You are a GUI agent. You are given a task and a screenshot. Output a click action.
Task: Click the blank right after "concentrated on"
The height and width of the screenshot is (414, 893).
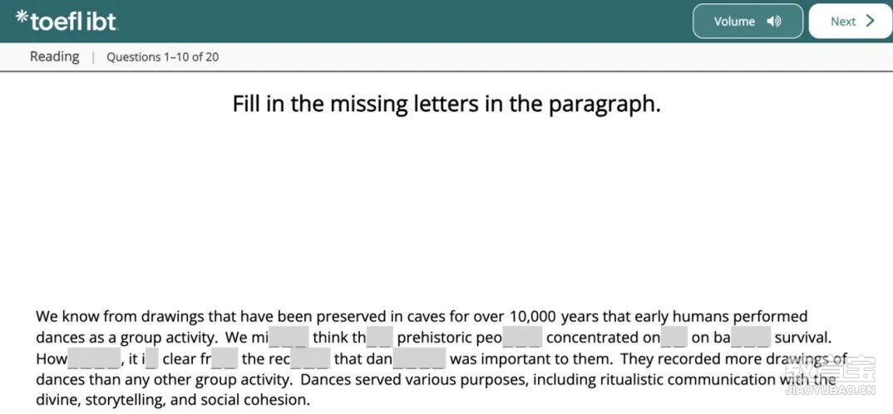click(674, 338)
